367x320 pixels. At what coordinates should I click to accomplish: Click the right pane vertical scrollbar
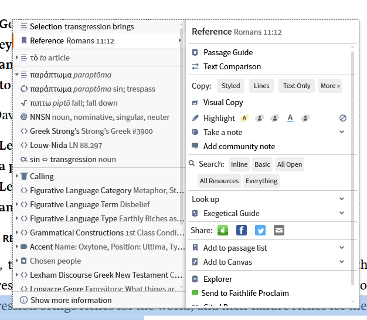pyautogui.click(x=352, y=169)
